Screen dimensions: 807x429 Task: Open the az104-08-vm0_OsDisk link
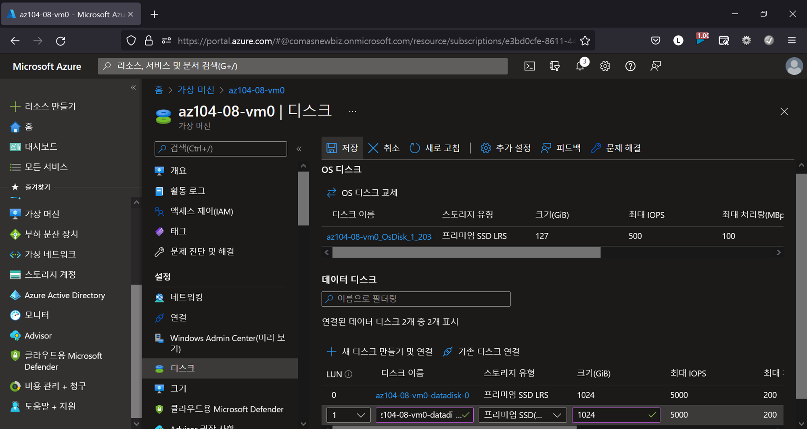coord(379,237)
